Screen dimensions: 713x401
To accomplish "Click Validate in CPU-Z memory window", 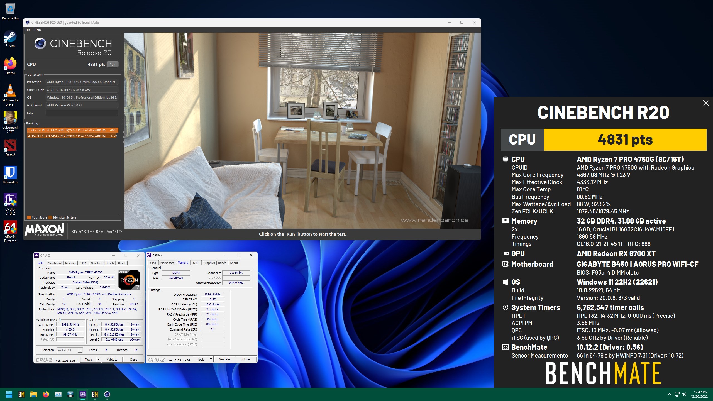I will pyautogui.click(x=224, y=359).
